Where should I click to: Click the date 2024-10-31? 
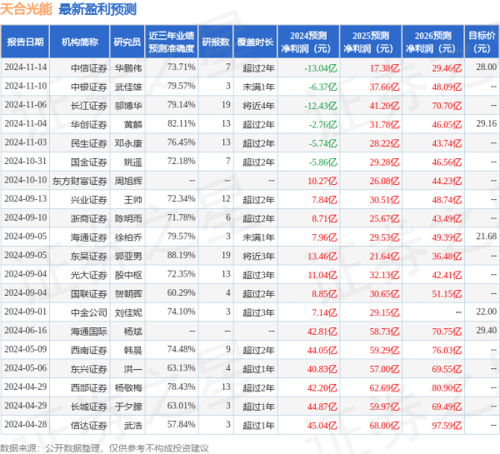[26, 162]
